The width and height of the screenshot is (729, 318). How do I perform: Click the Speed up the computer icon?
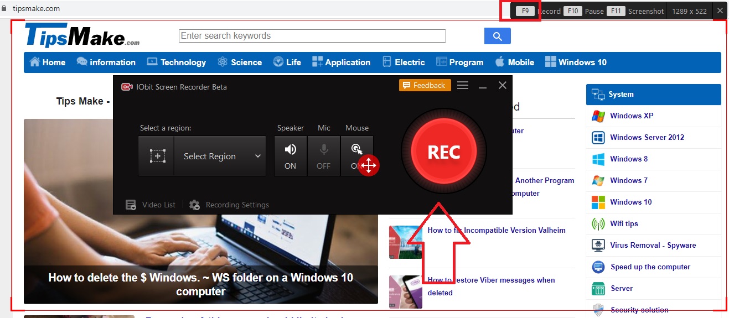pos(598,267)
